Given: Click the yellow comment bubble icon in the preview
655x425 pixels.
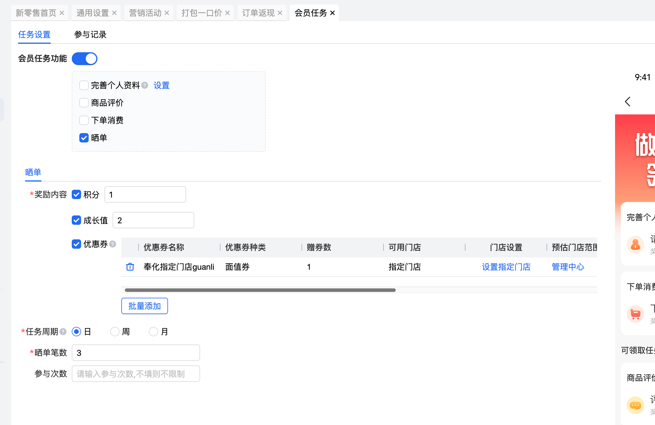Looking at the screenshot, I should tap(635, 405).
